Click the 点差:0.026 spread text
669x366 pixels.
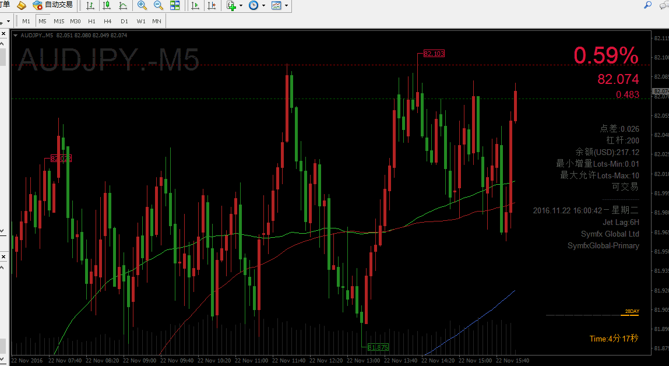click(619, 128)
